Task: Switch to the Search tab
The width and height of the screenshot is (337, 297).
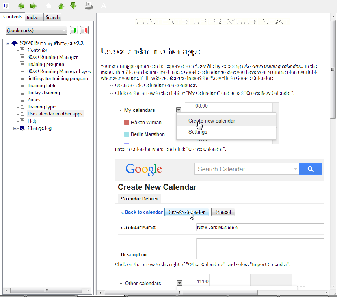Action: (x=52, y=17)
